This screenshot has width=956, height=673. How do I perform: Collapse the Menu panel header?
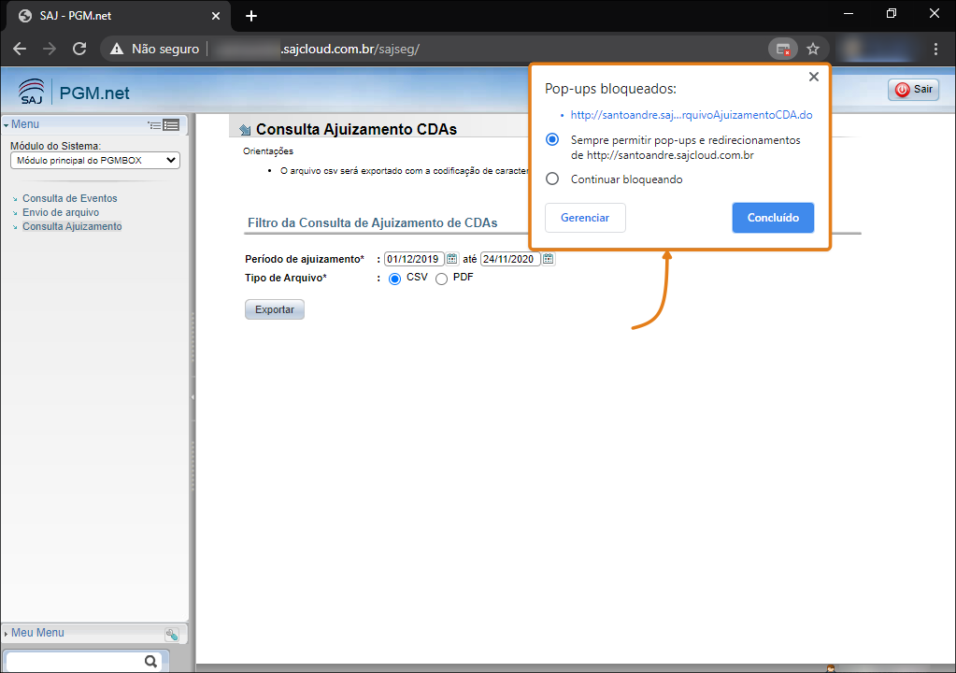pyautogui.click(x=22, y=124)
